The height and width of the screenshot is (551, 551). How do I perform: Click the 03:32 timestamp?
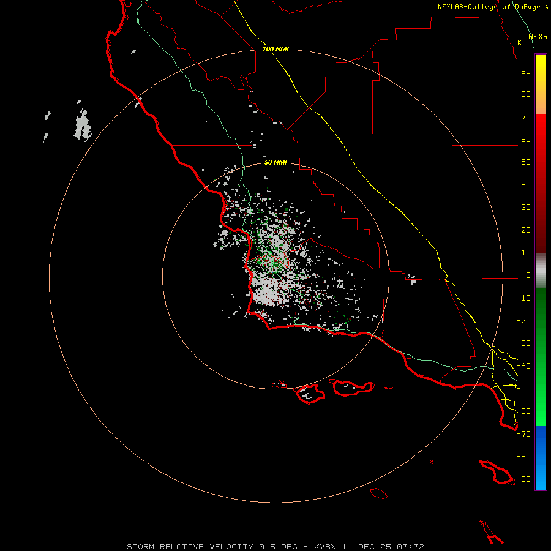(410, 547)
